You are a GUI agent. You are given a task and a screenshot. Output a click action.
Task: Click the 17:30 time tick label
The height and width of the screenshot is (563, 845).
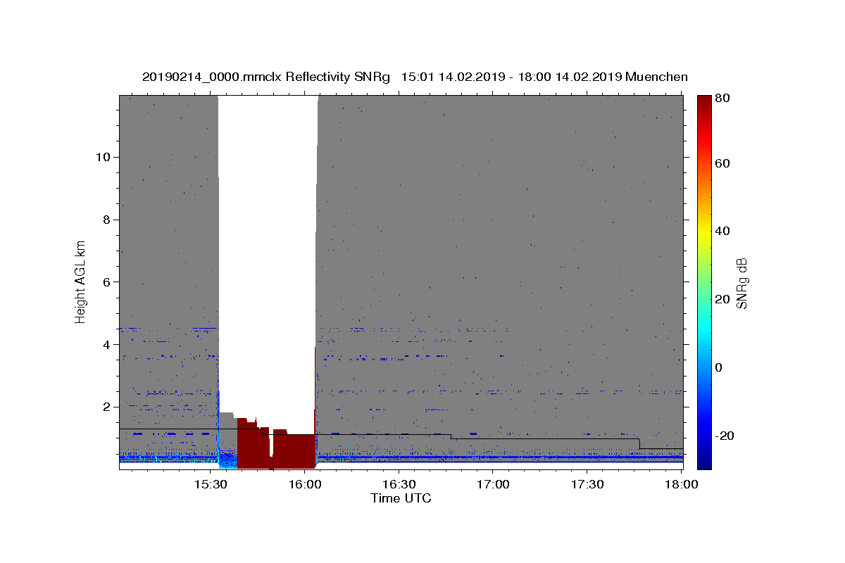[588, 484]
